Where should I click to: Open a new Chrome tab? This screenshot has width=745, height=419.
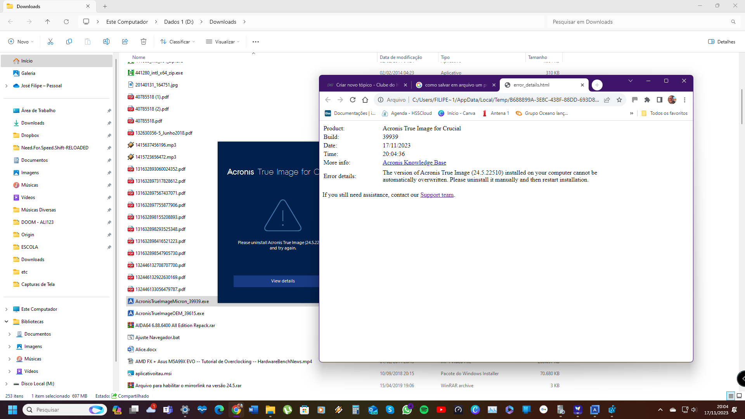click(597, 85)
